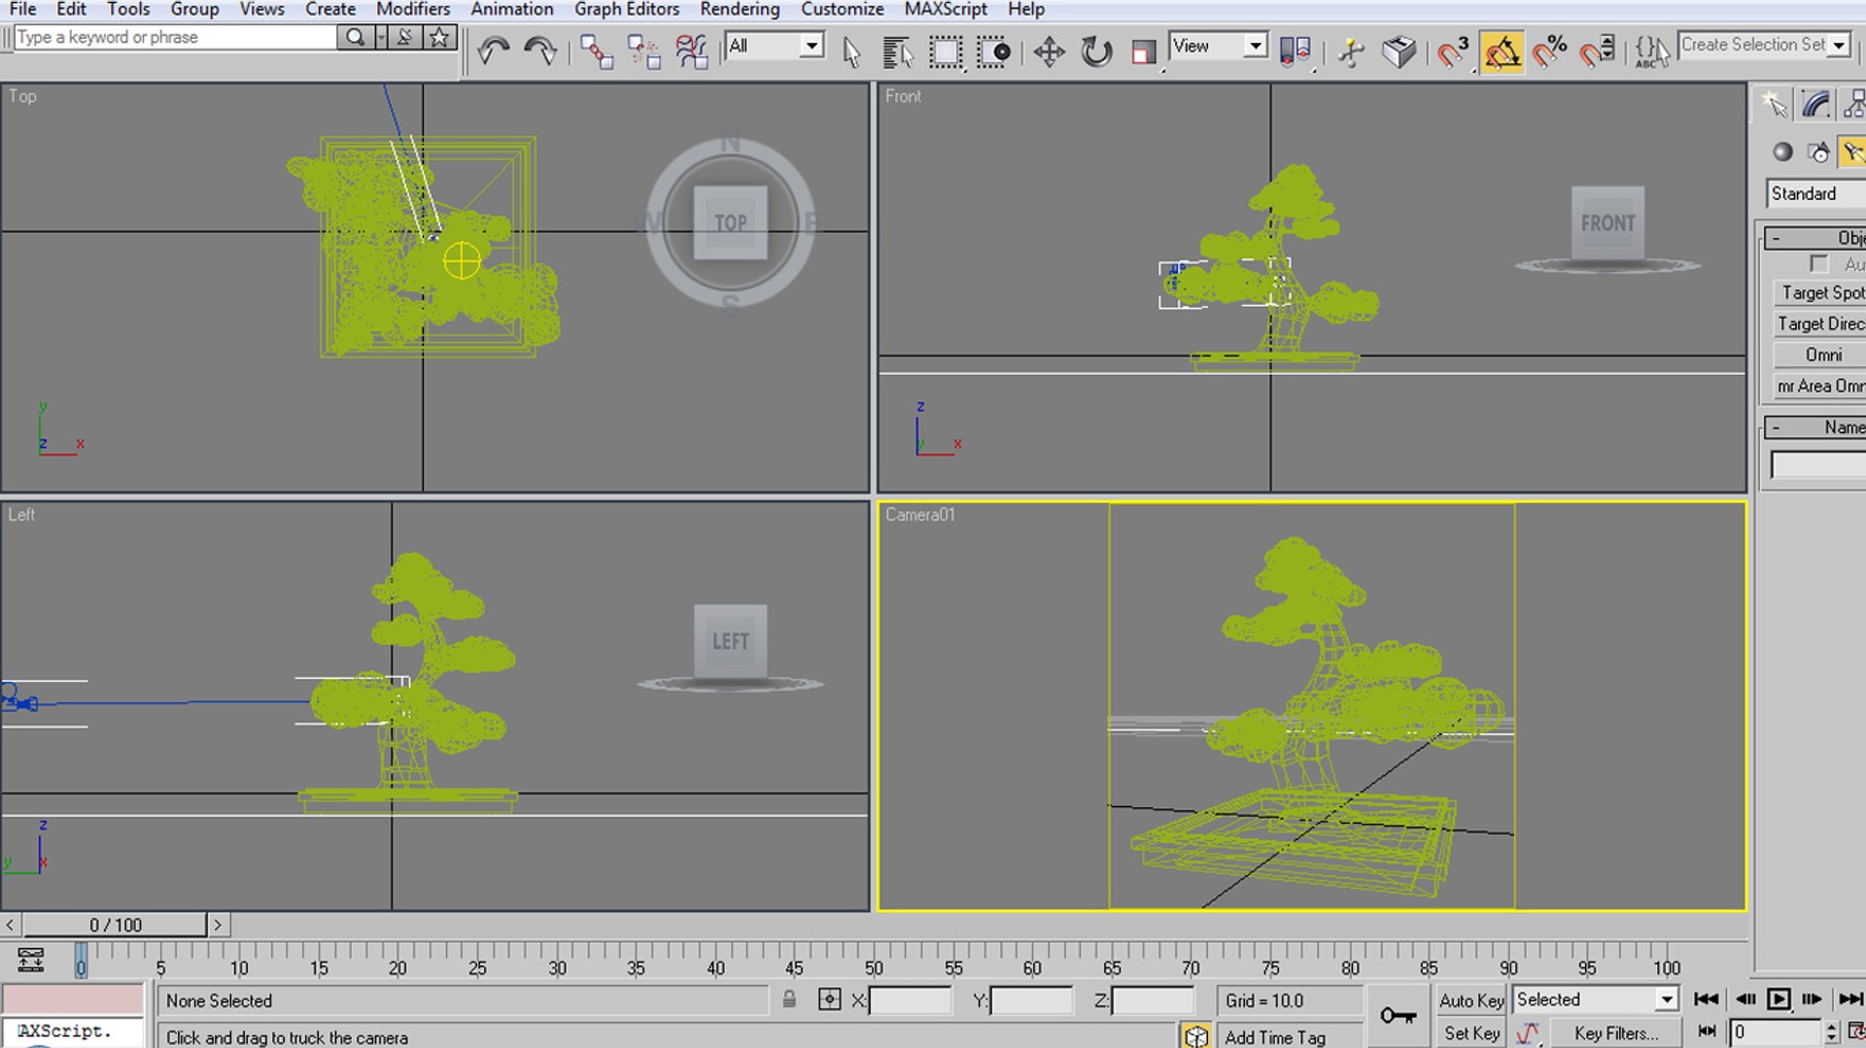Click the play animation button
The image size is (1866, 1048).
[x=1779, y=999]
